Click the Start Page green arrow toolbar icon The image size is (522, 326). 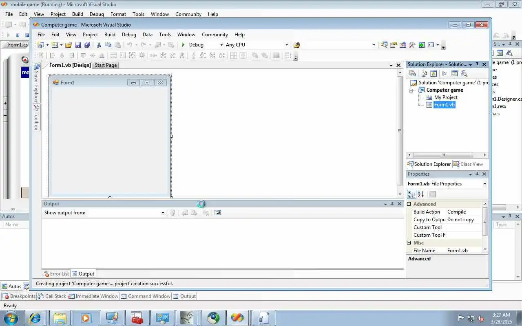[422, 45]
